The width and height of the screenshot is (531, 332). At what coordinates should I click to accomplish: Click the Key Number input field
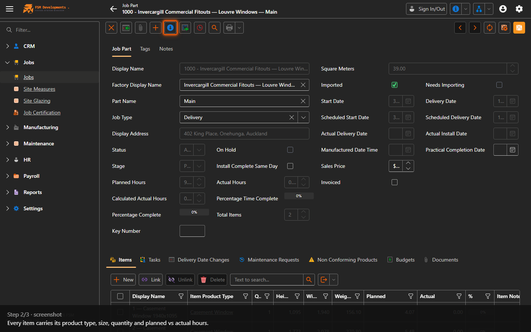tap(192, 231)
